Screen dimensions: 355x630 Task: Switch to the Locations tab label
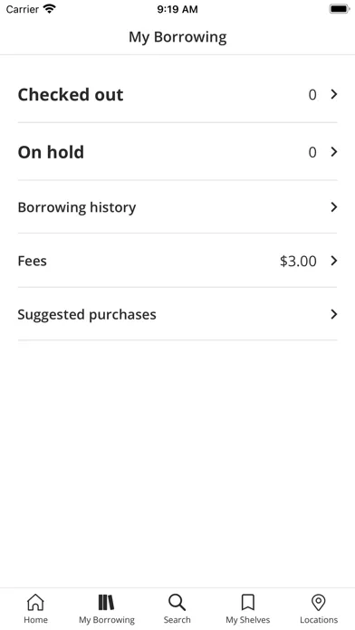click(319, 620)
